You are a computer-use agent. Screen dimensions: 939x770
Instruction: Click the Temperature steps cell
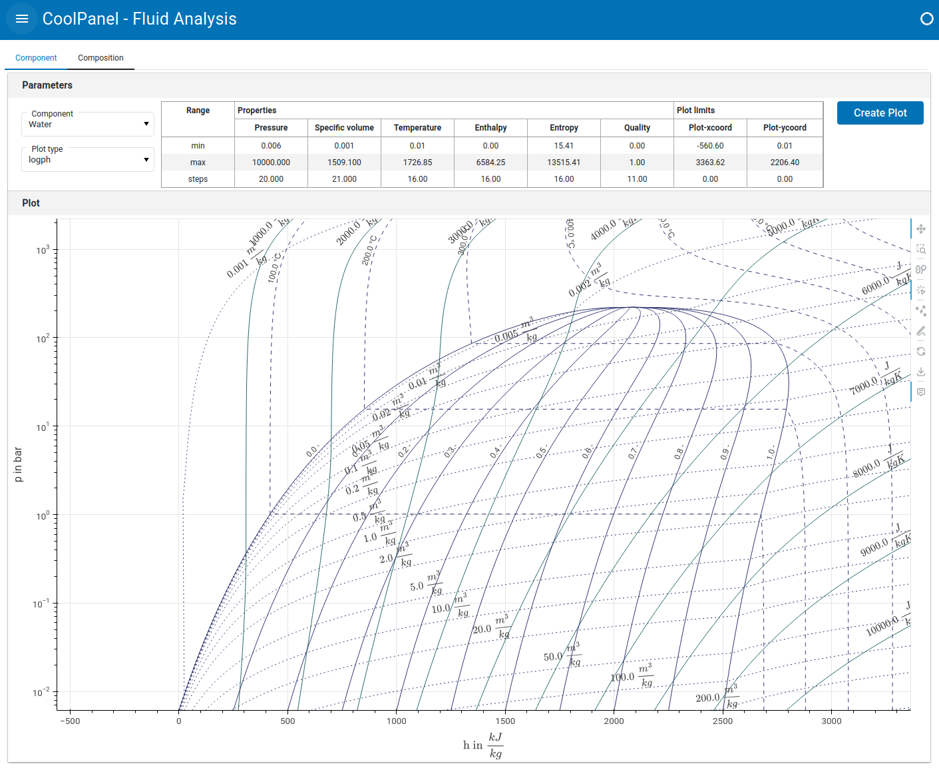coord(417,179)
